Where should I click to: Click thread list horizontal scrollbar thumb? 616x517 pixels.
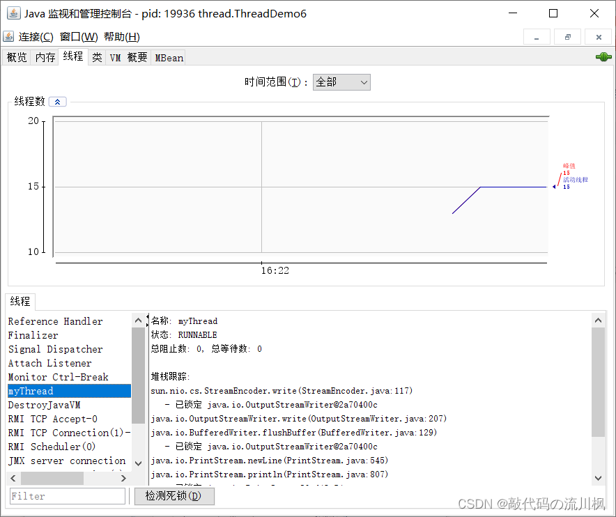click(52, 478)
